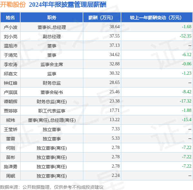
Task: Click the 开勒股份 company name in title
Action: coord(13,5)
